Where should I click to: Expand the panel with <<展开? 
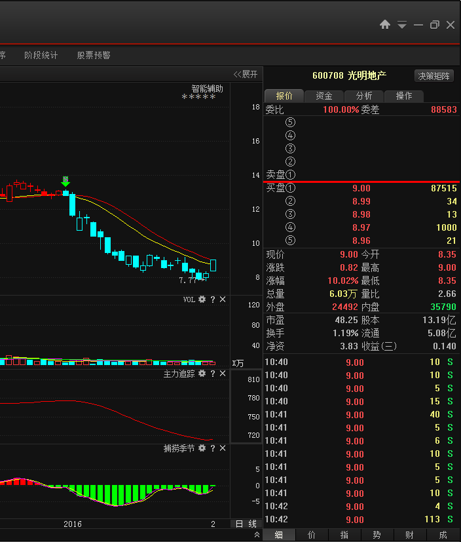(x=246, y=74)
